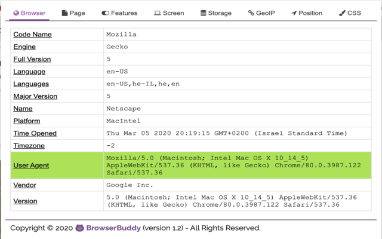Image resolution: width=382 pixels, height=239 pixels.
Task: Click the arrow icon on Position tab
Action: click(x=294, y=13)
